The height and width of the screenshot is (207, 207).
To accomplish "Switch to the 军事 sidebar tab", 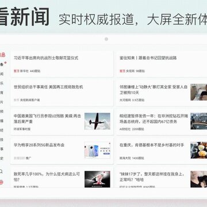I will (x=2, y=149).
